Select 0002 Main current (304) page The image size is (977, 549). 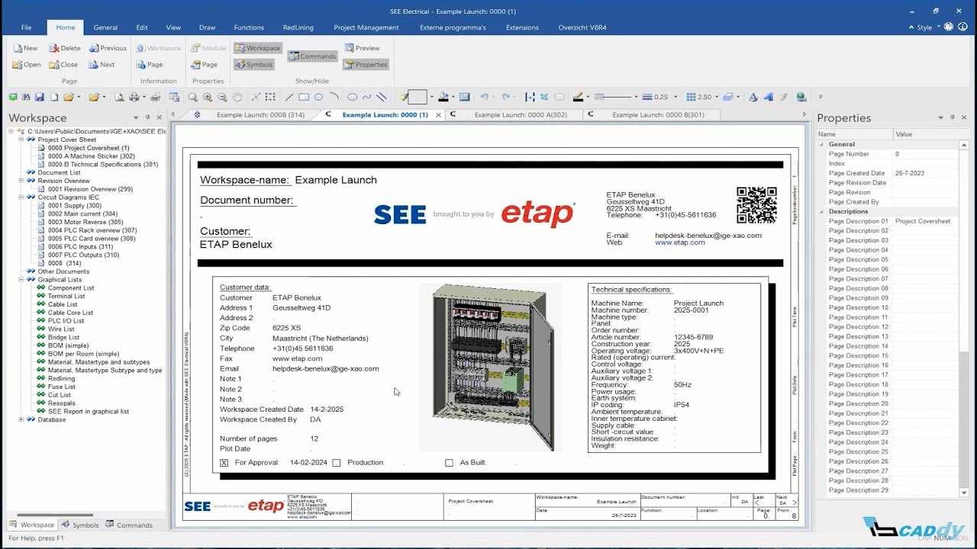(82, 214)
